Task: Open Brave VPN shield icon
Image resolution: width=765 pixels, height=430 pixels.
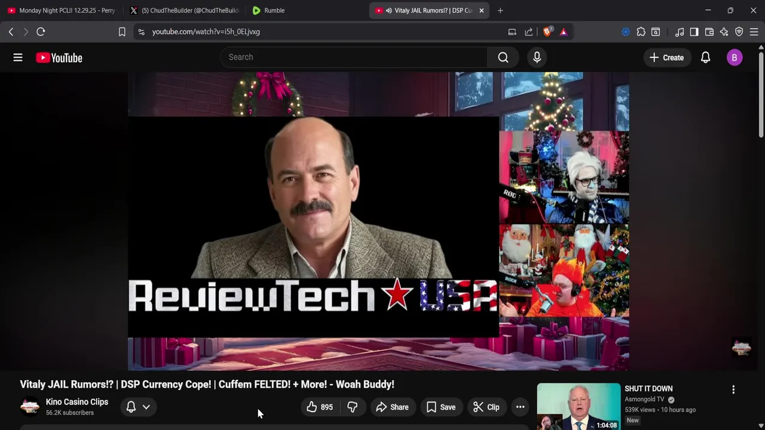Action: coord(739,32)
